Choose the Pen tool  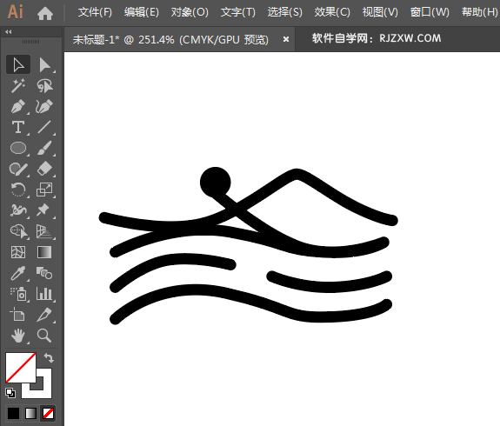[x=18, y=106]
